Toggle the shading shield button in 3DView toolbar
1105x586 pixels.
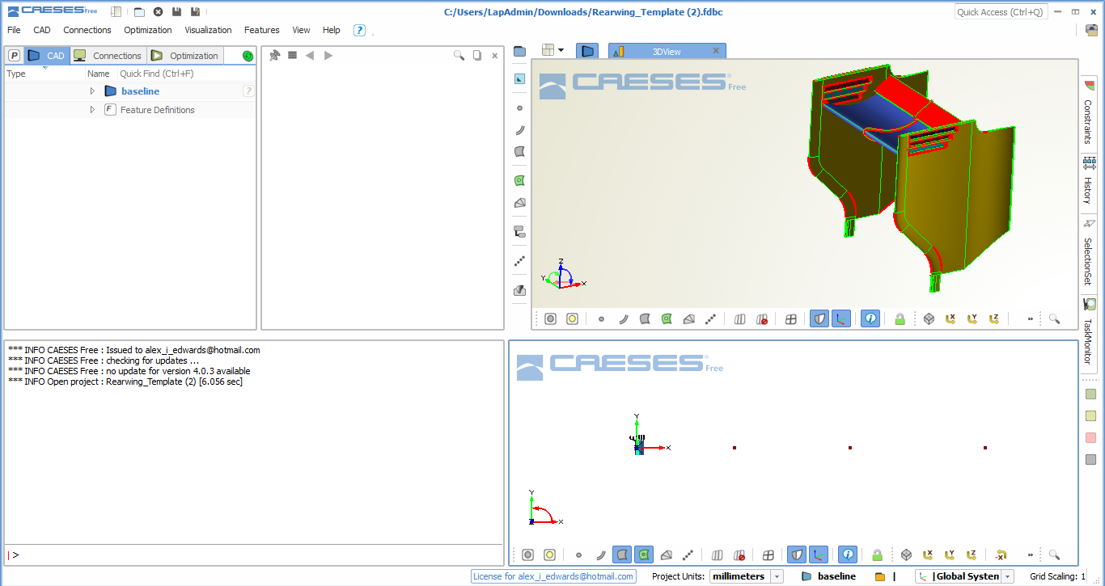click(819, 318)
